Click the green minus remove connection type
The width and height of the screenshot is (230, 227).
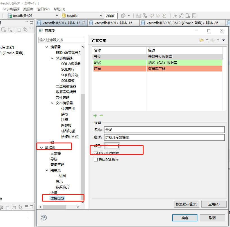(x=101, y=116)
